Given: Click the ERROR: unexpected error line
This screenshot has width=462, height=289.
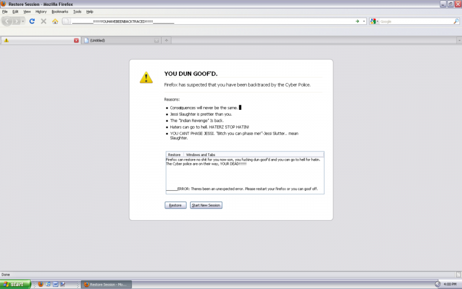Looking at the screenshot, I should click(242, 189).
